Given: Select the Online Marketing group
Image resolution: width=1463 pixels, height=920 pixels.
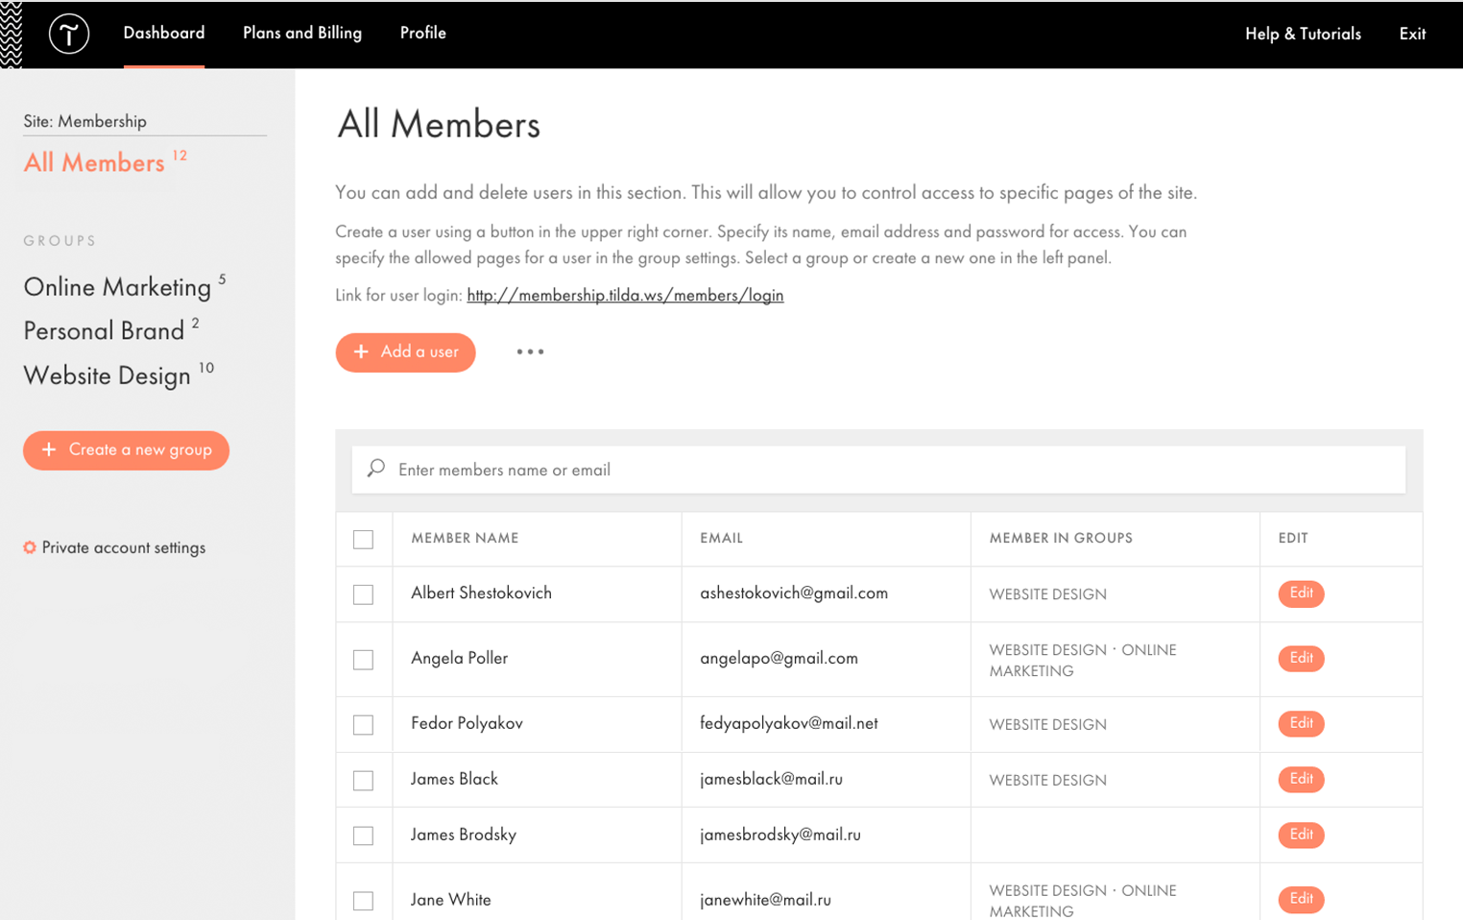Looking at the screenshot, I should (x=117, y=287).
